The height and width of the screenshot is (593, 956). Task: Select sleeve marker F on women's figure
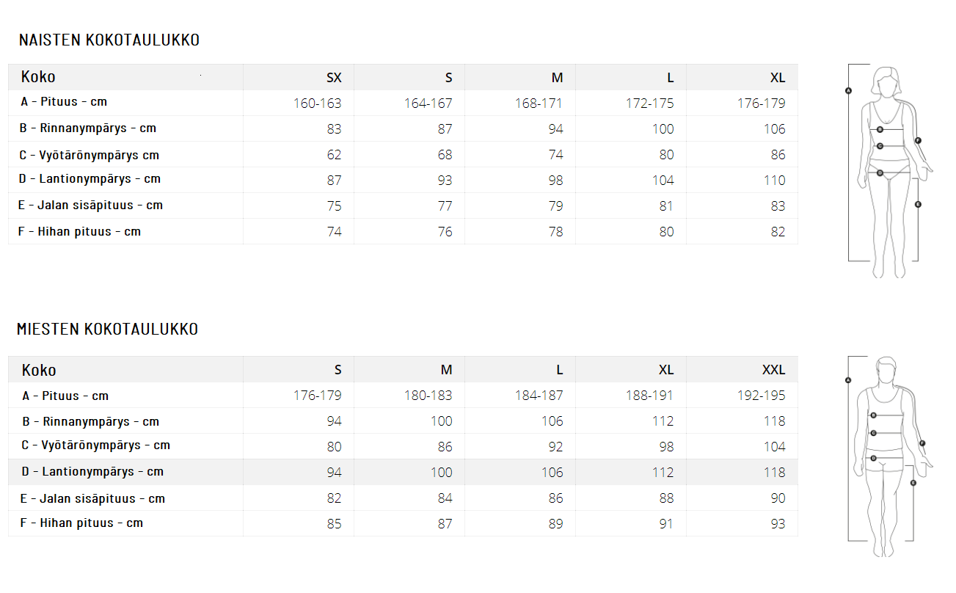coord(917,140)
